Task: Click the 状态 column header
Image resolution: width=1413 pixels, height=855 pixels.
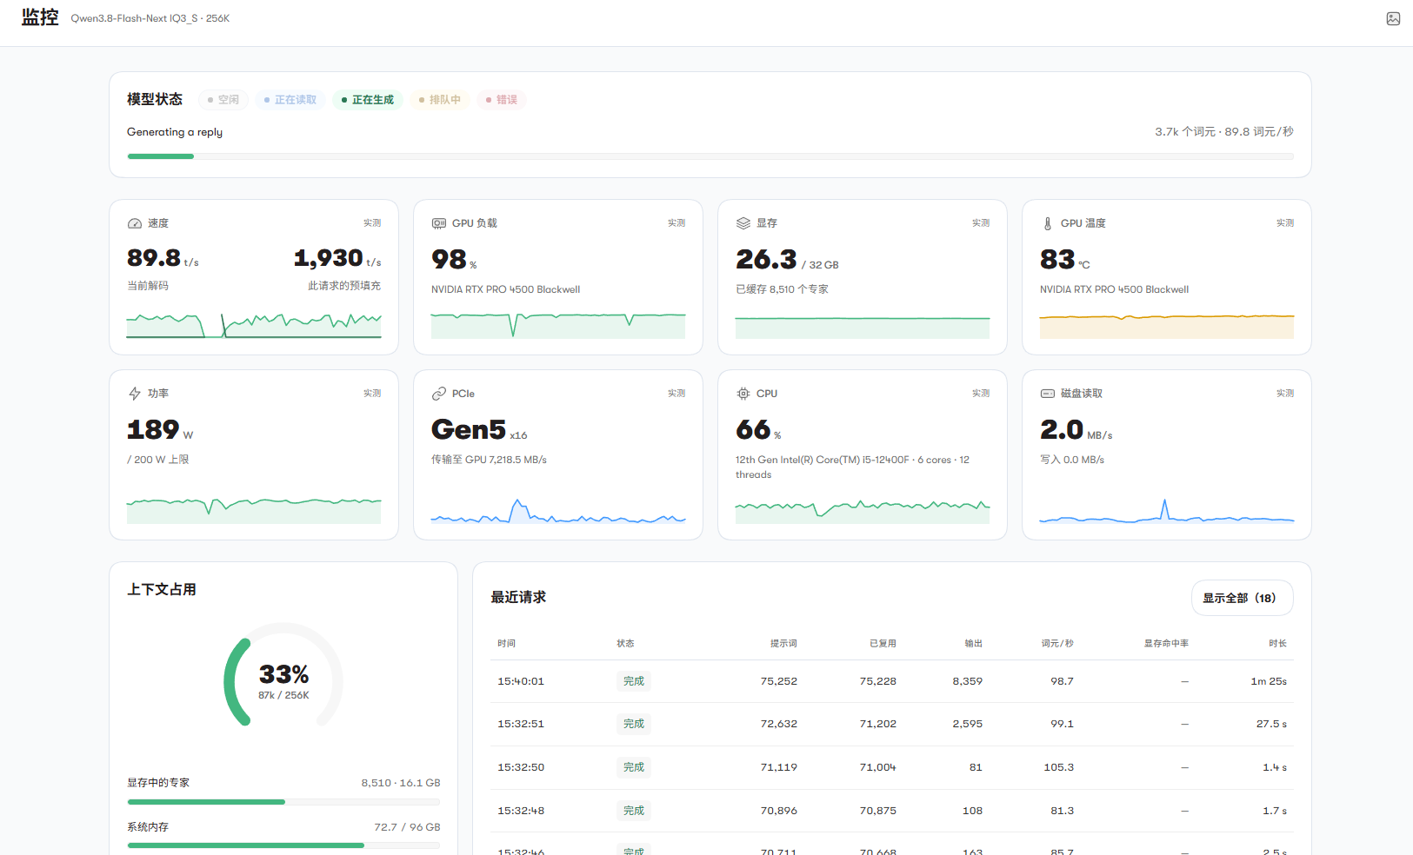Action: pyautogui.click(x=625, y=644)
